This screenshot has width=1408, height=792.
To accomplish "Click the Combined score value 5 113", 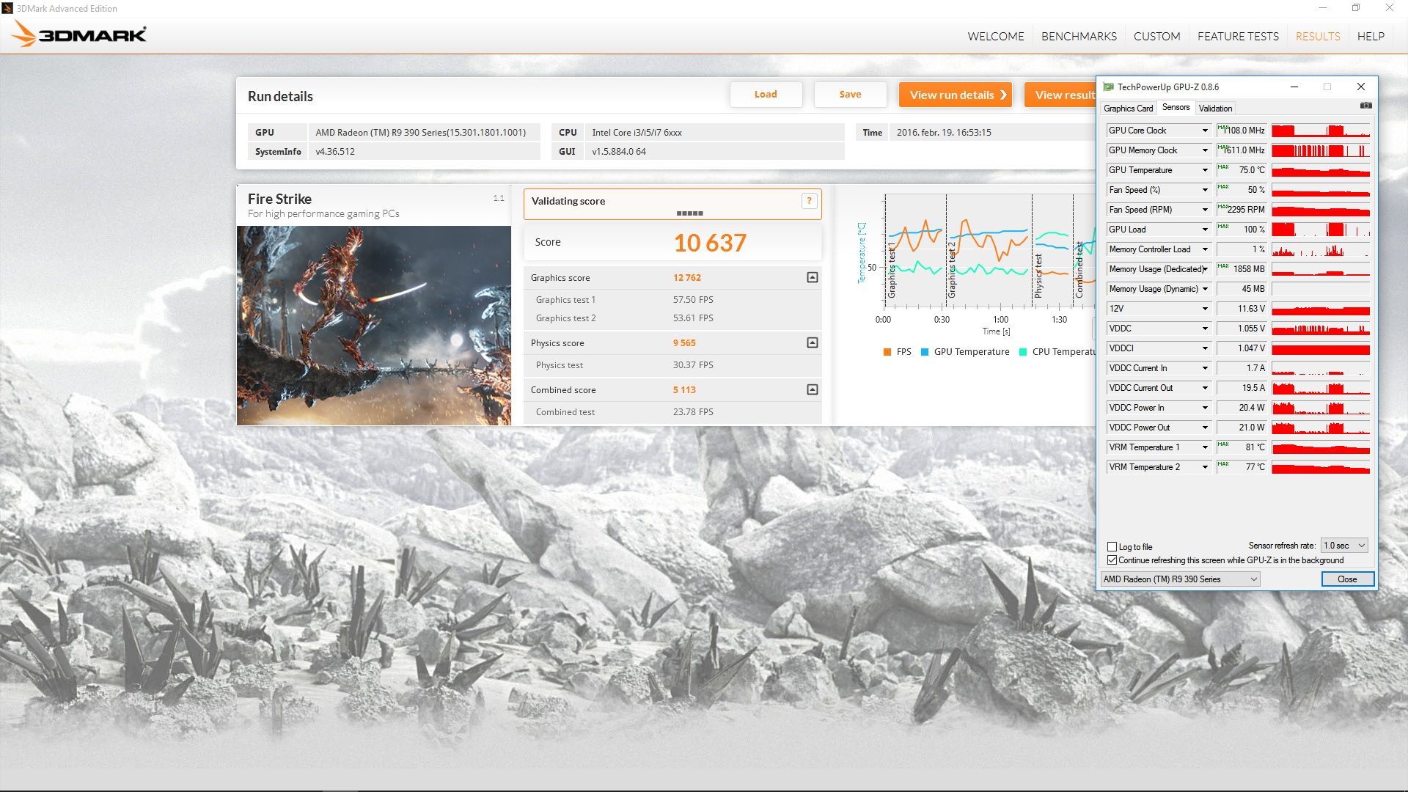I will point(684,390).
